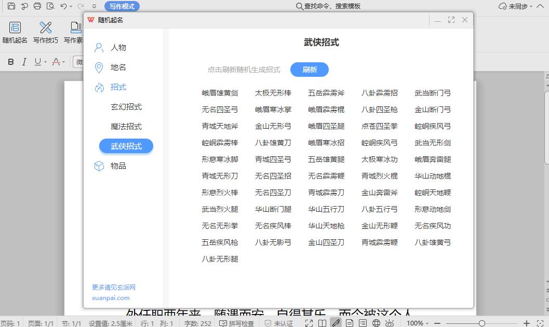Toggle eye protection mode in the status bar

(389, 323)
